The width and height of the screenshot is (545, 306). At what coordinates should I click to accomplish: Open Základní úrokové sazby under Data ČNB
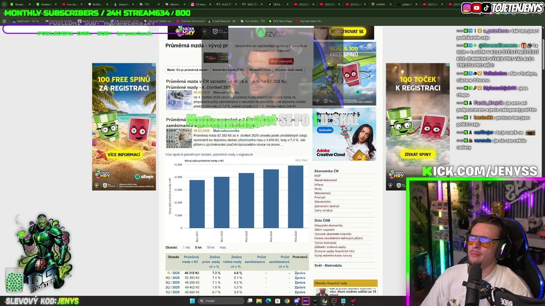330,247
